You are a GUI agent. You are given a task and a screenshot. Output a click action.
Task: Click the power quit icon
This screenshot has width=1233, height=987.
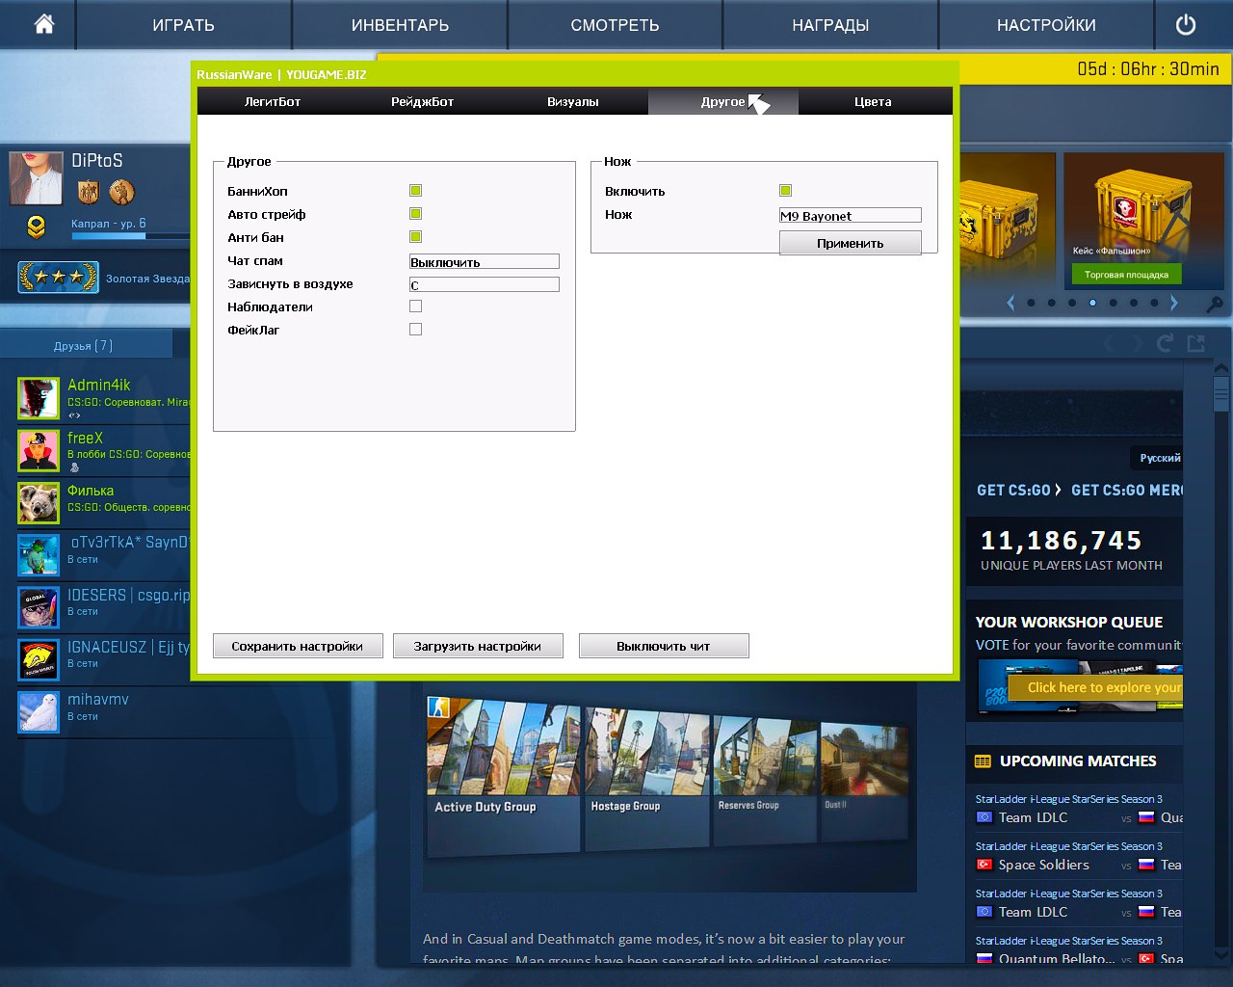1186,25
